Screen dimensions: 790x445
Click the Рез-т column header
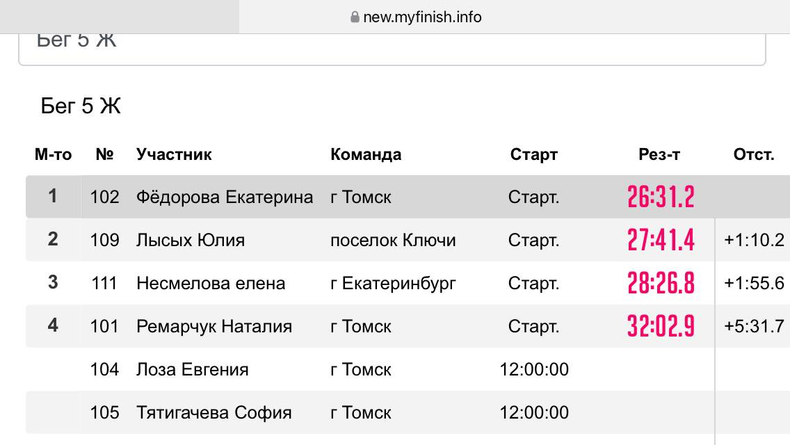[x=659, y=154]
